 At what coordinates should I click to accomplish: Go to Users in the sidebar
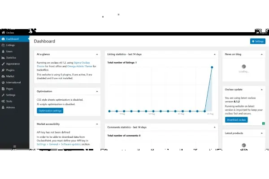click(9, 51)
